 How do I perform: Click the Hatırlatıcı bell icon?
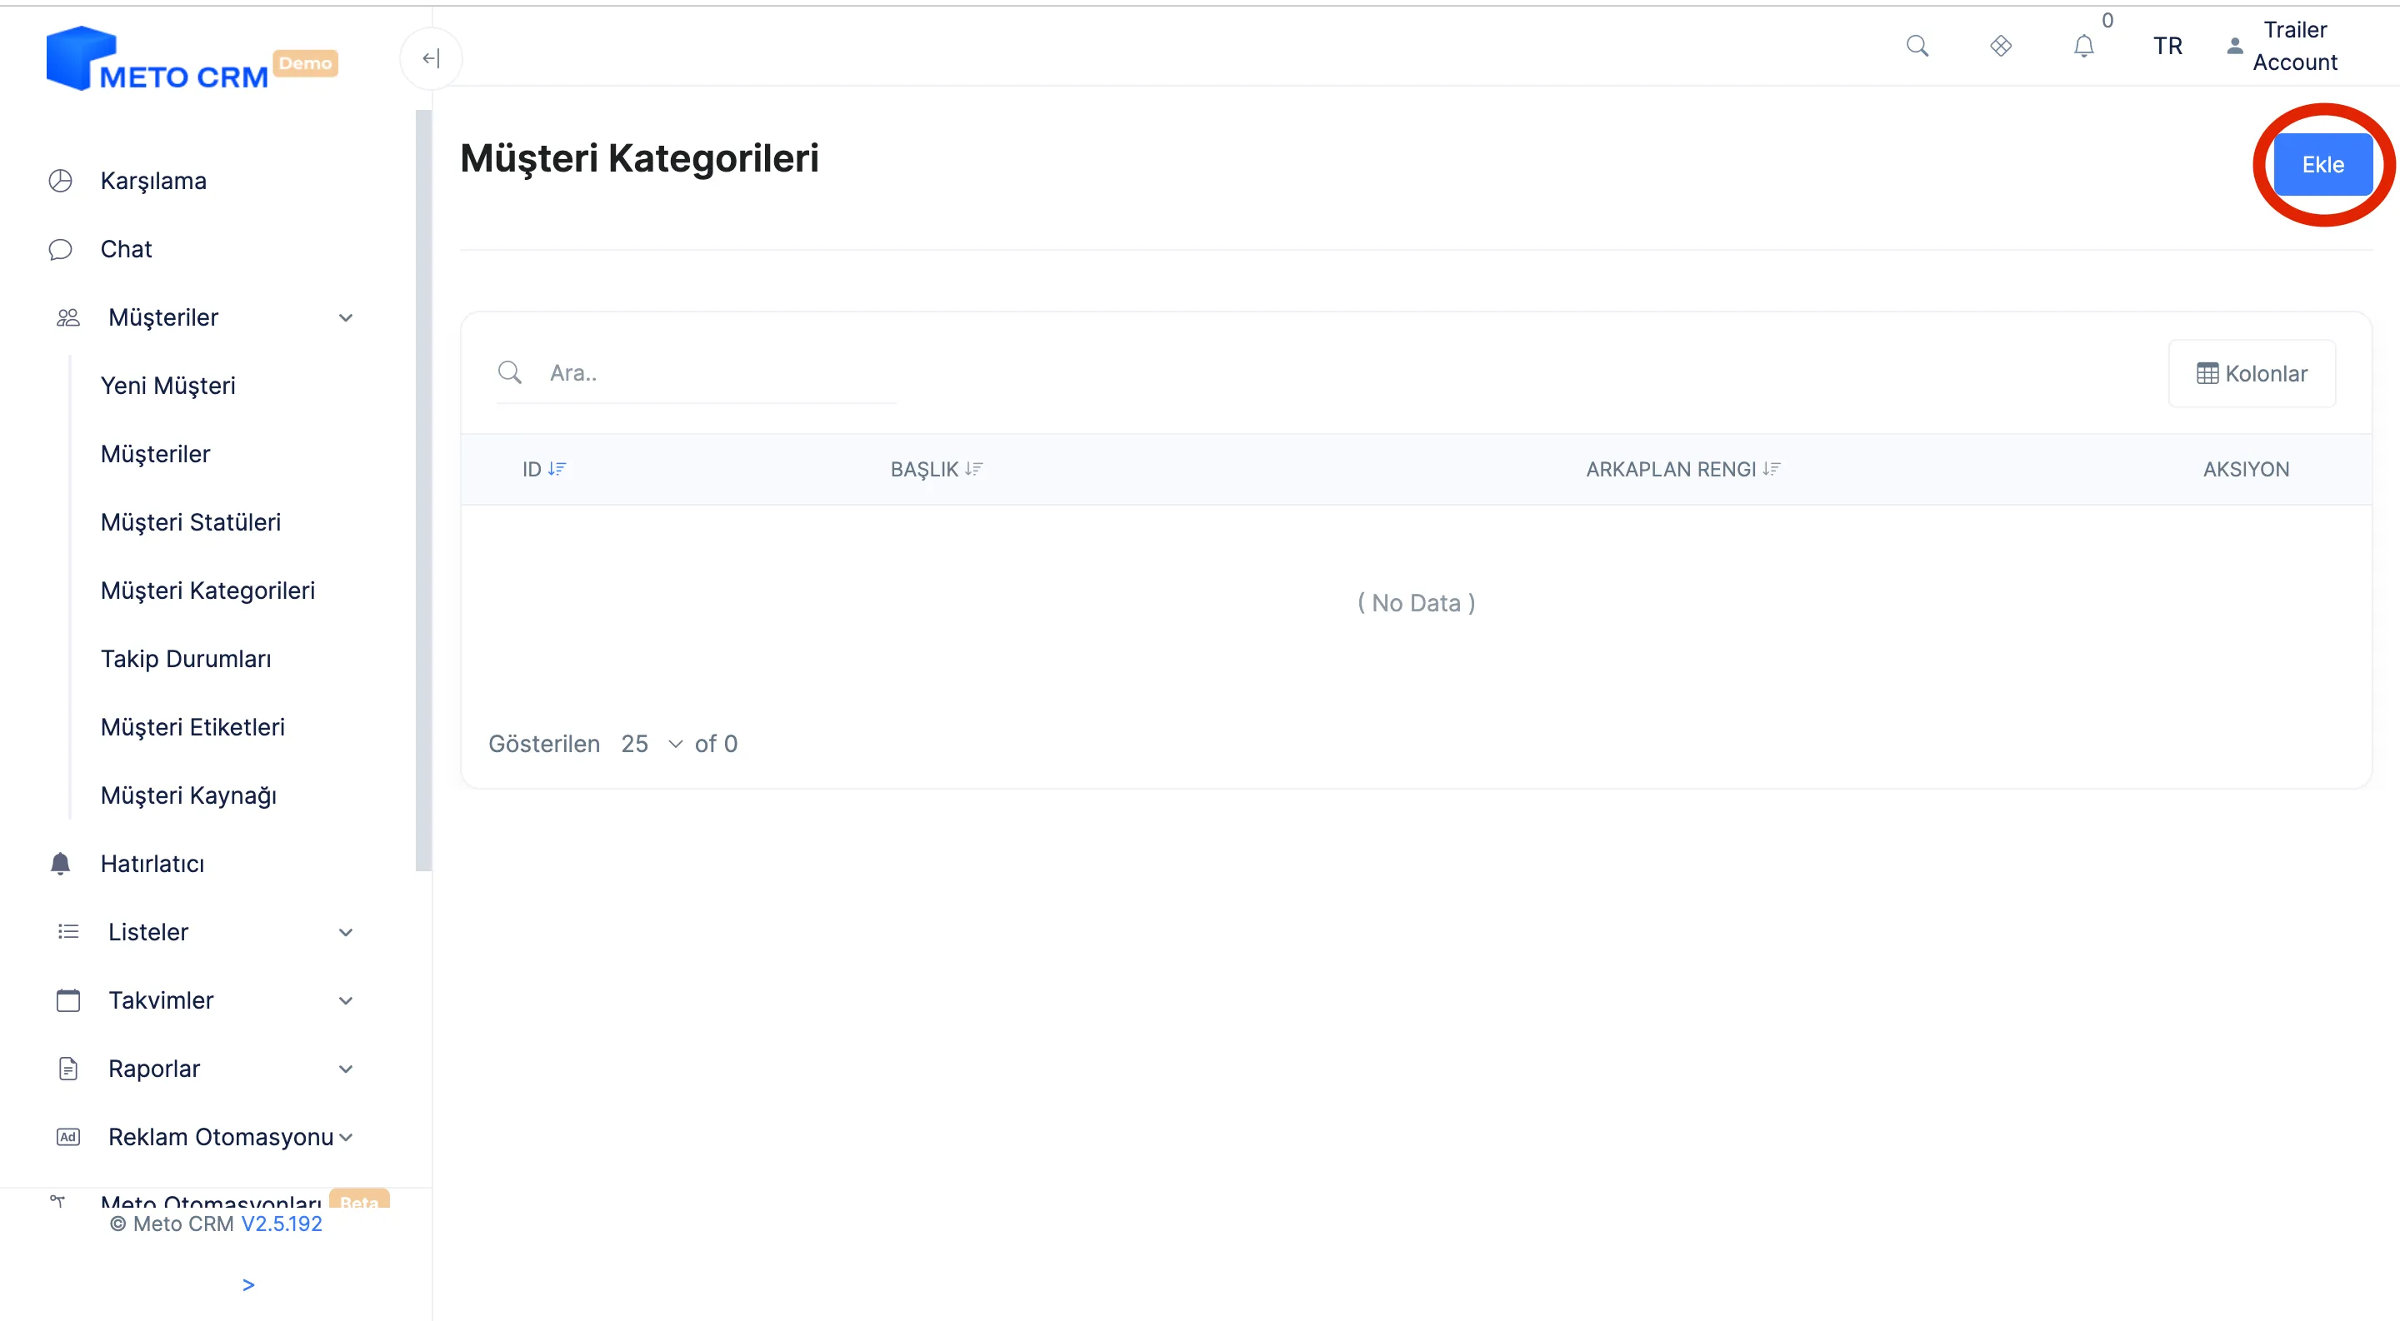pos(61,864)
